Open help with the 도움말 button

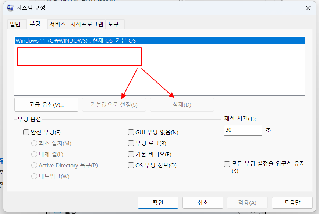(x=293, y=203)
